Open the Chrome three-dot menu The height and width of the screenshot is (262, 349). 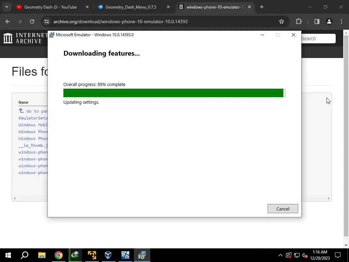pyautogui.click(x=342, y=21)
